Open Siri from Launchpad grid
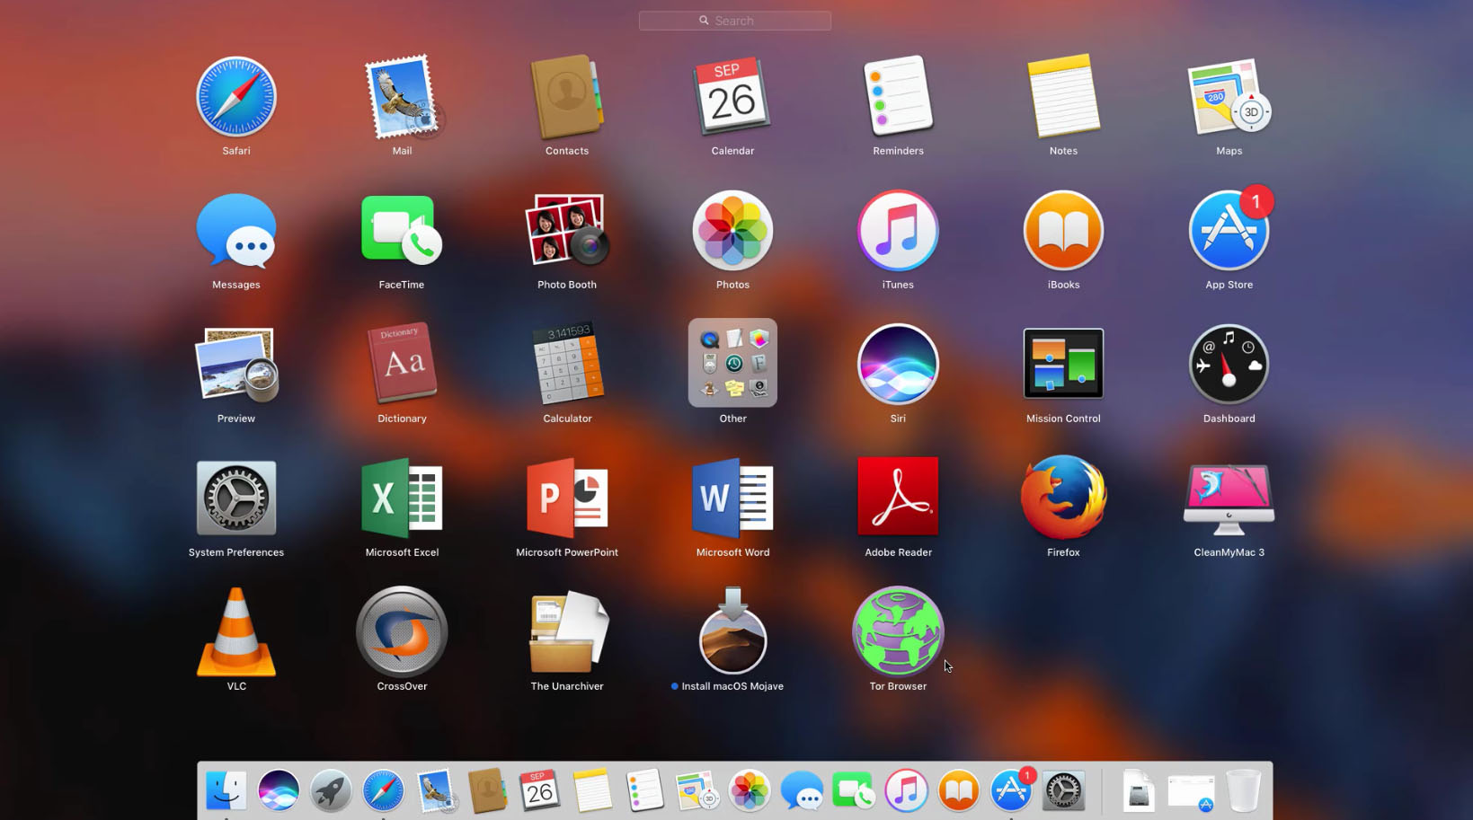 click(x=898, y=365)
